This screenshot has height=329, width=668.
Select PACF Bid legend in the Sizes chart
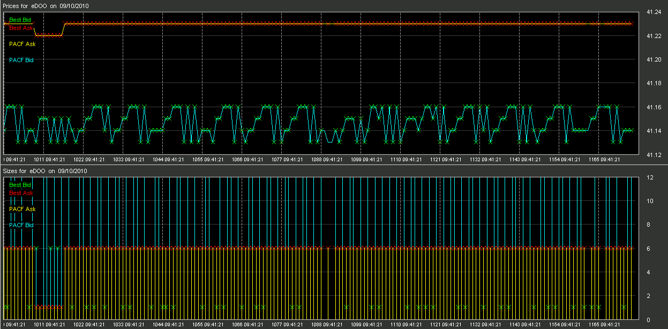[21, 225]
